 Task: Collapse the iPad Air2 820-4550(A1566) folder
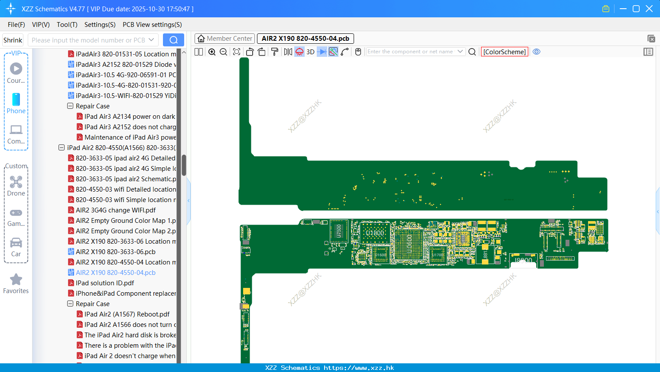point(62,147)
